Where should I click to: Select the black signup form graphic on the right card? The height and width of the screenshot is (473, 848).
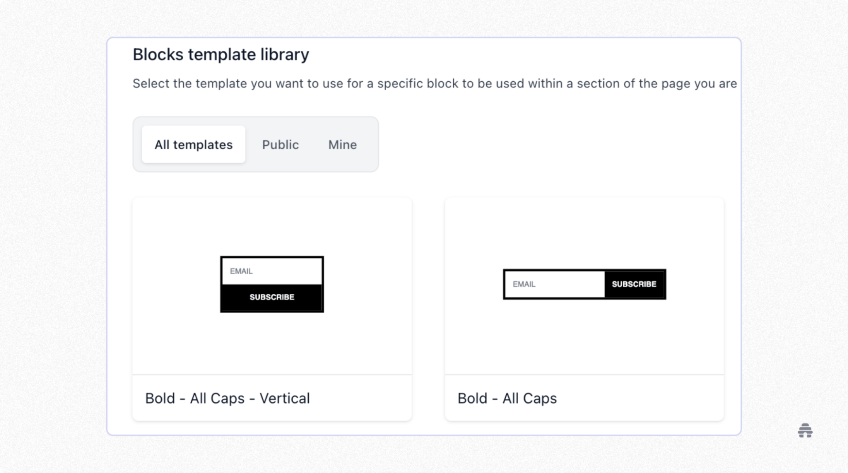584,284
